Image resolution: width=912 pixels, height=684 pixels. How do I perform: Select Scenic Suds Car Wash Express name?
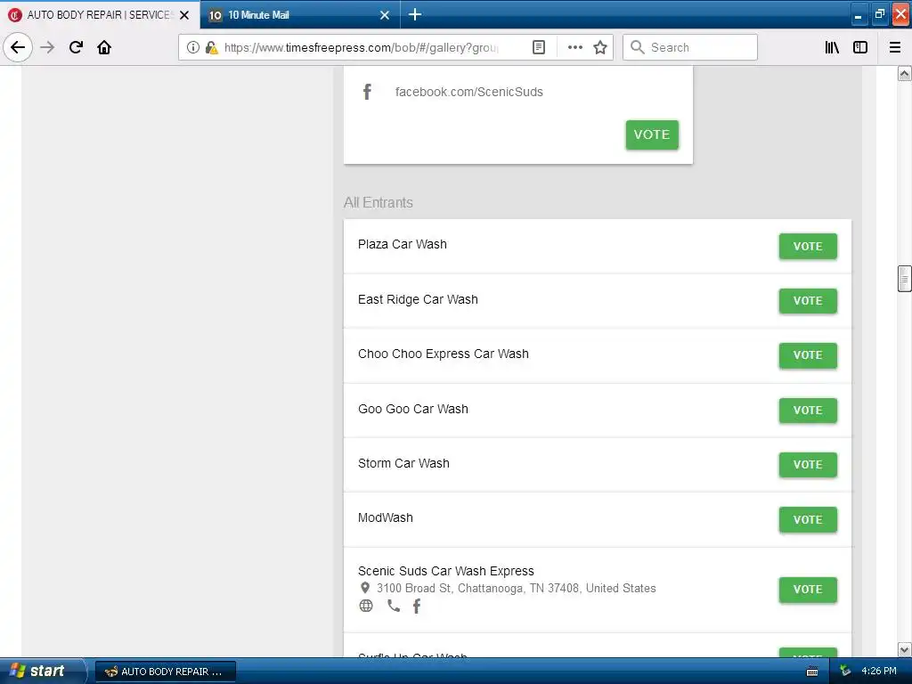click(x=445, y=571)
